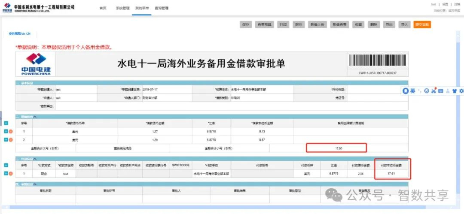The width and height of the screenshot is (464, 214).
Task: Collapse the payment info section (section 三)
Action: tap(35, 159)
